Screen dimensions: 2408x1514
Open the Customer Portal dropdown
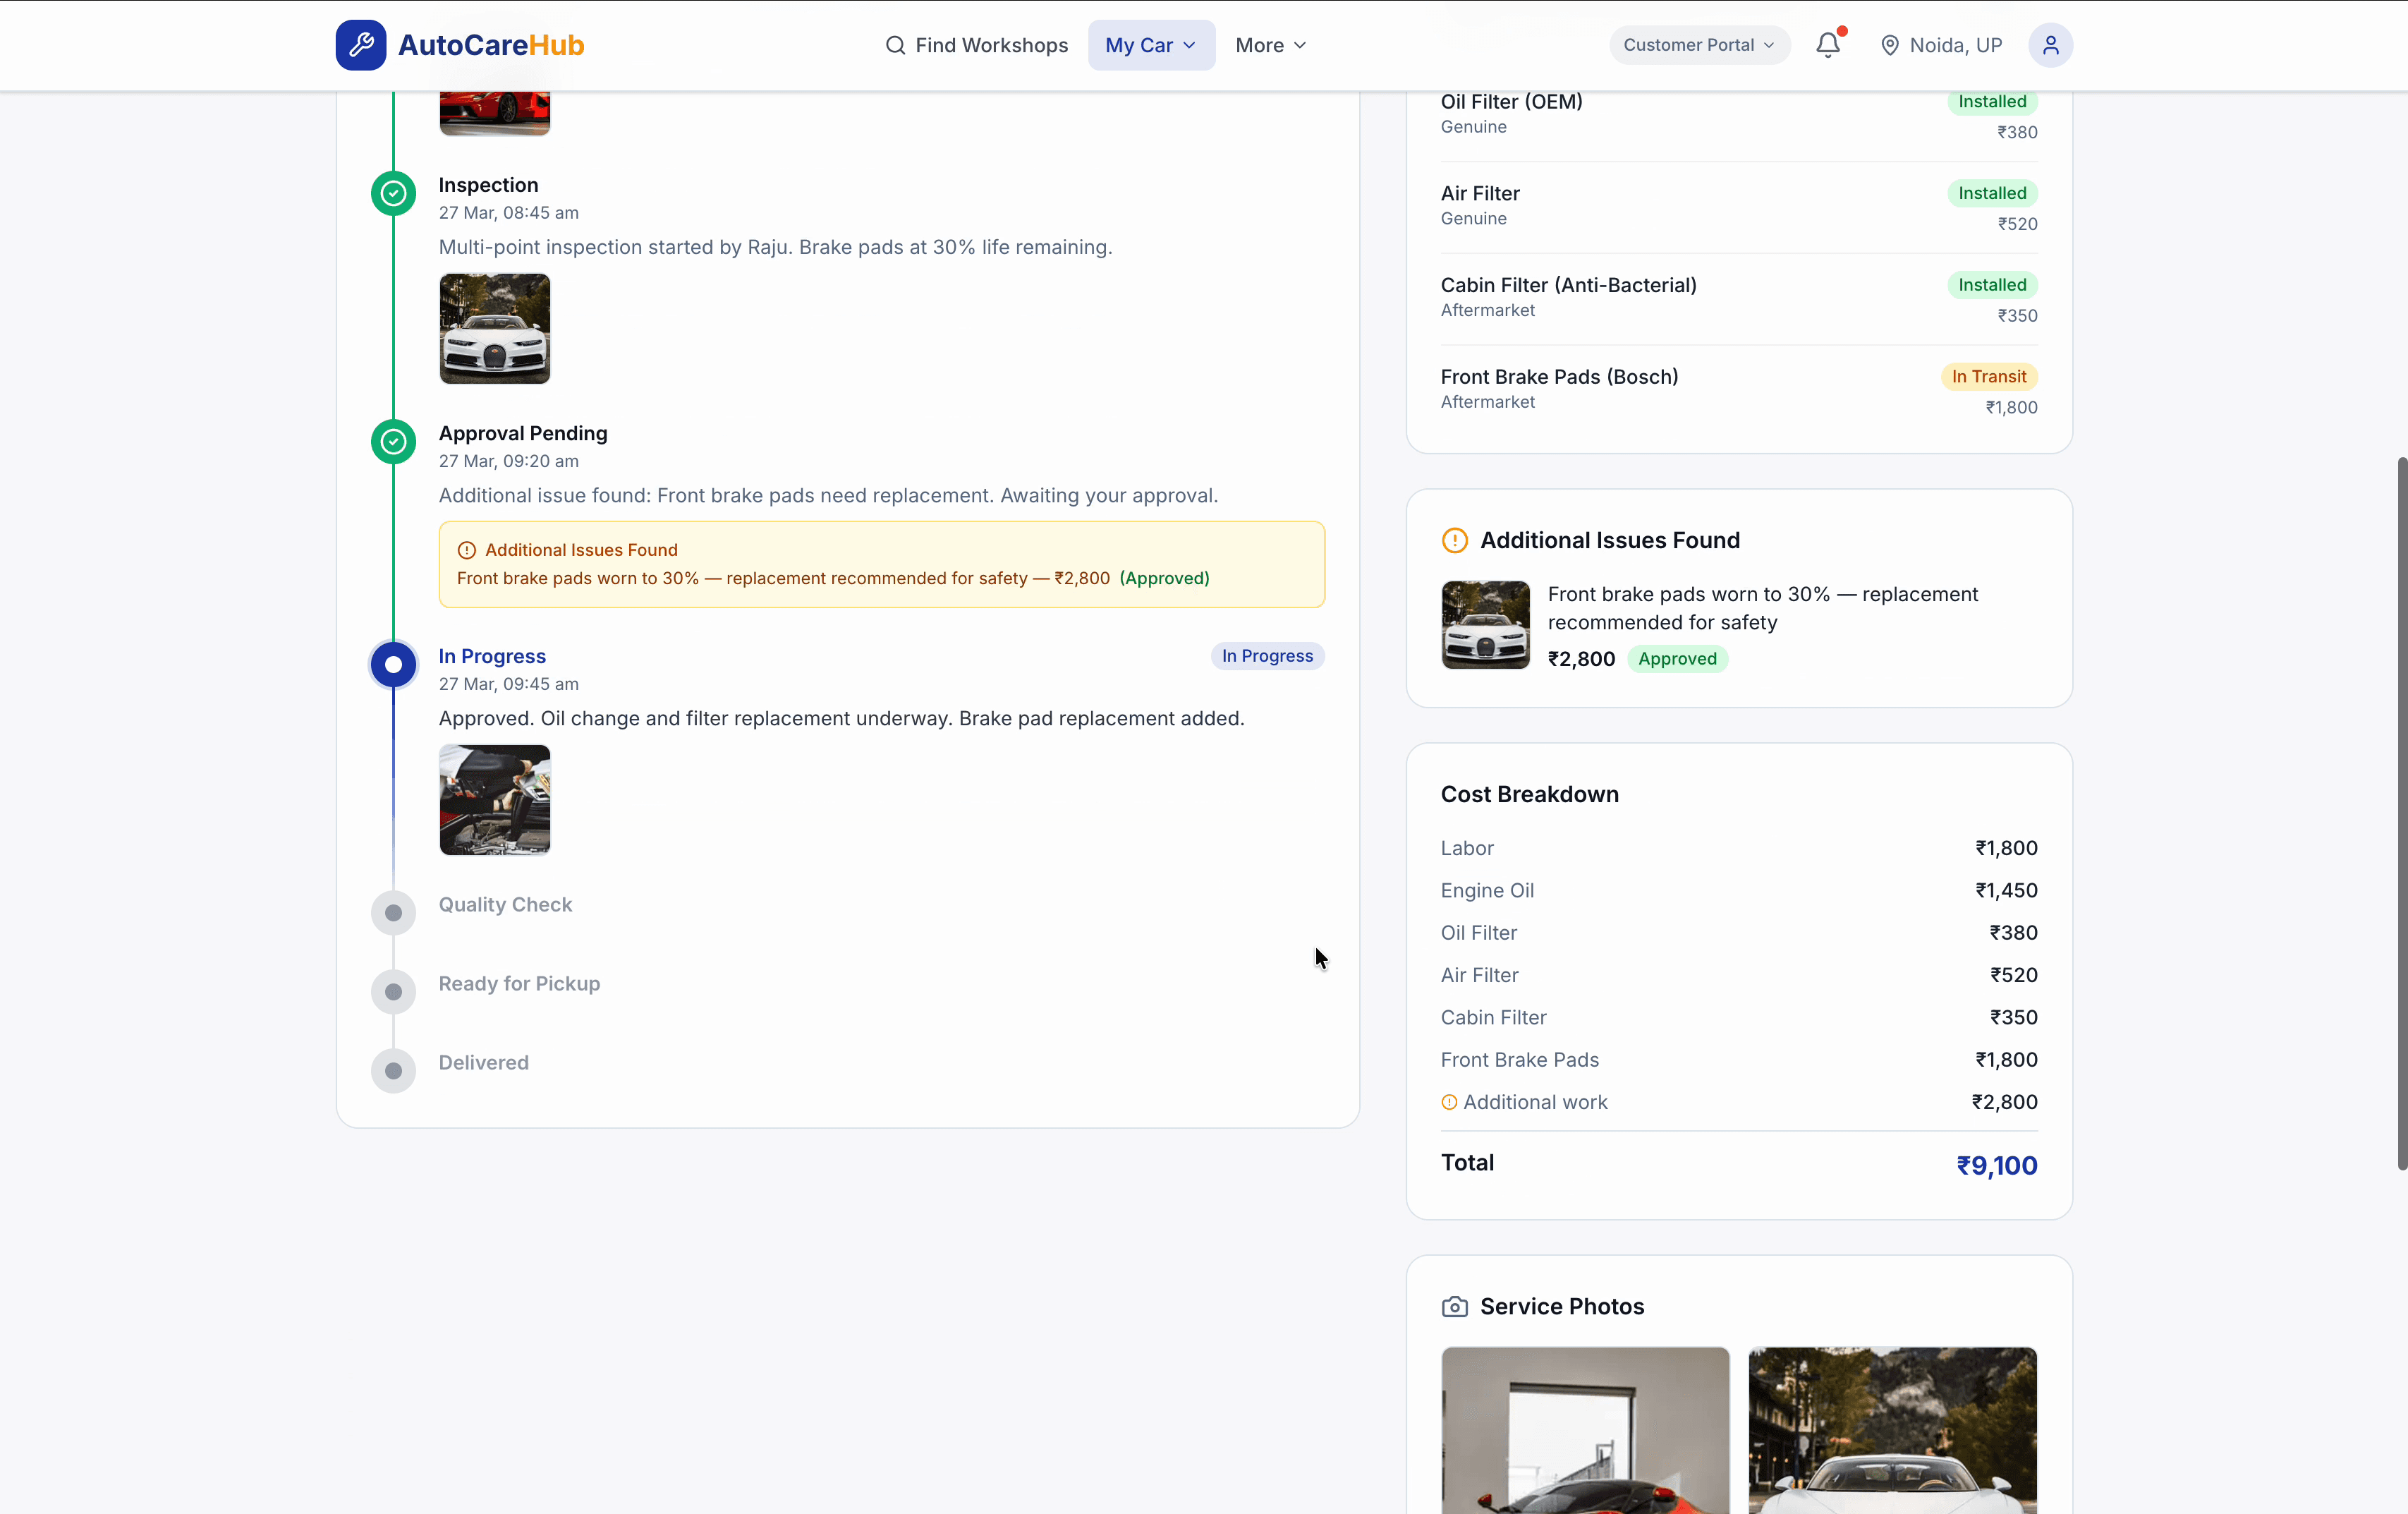coord(1698,45)
